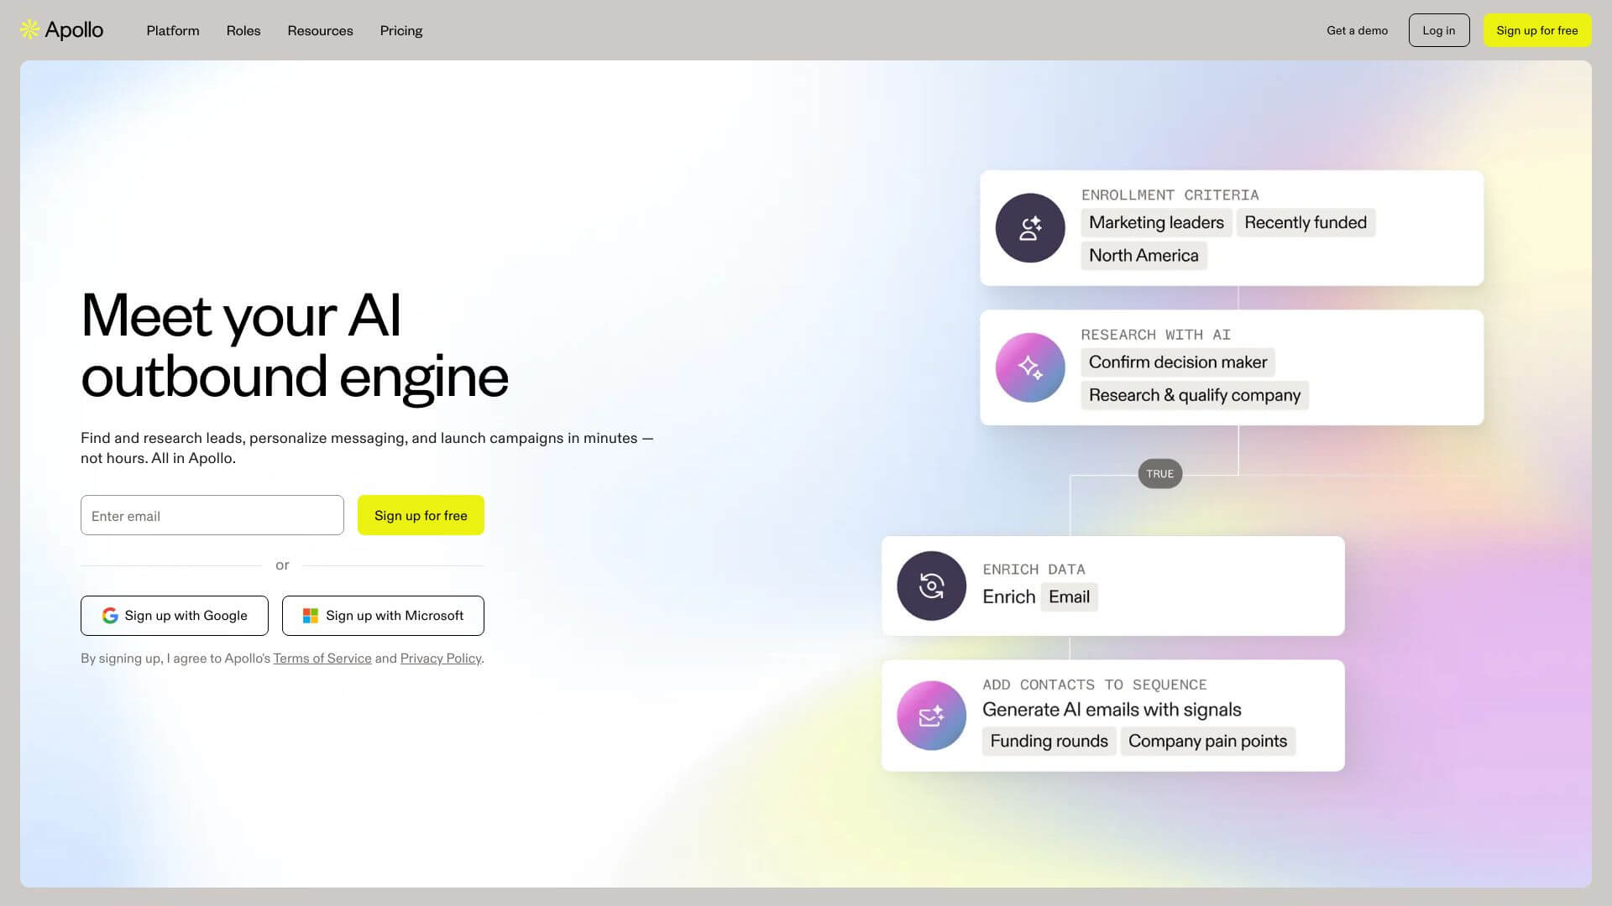Open the Roles dropdown menu

[243, 30]
